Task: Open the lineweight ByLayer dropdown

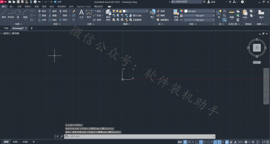Action: (x=199, y=15)
